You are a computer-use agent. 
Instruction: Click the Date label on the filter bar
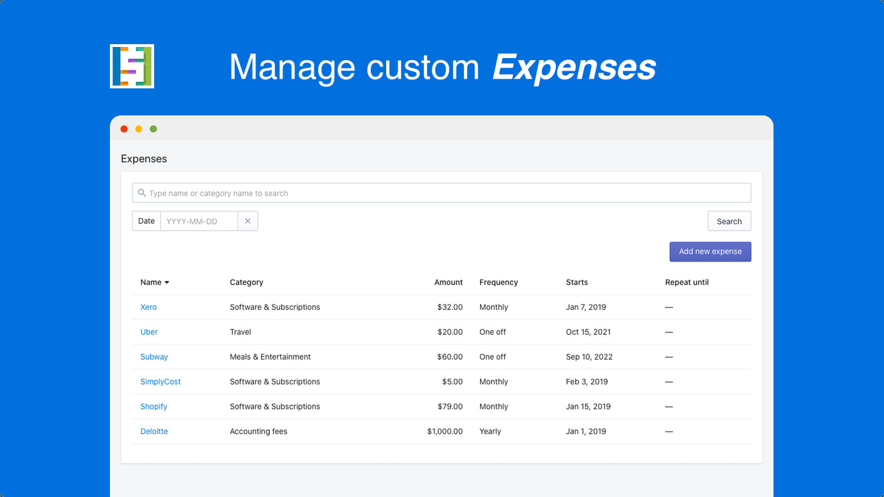pos(146,220)
